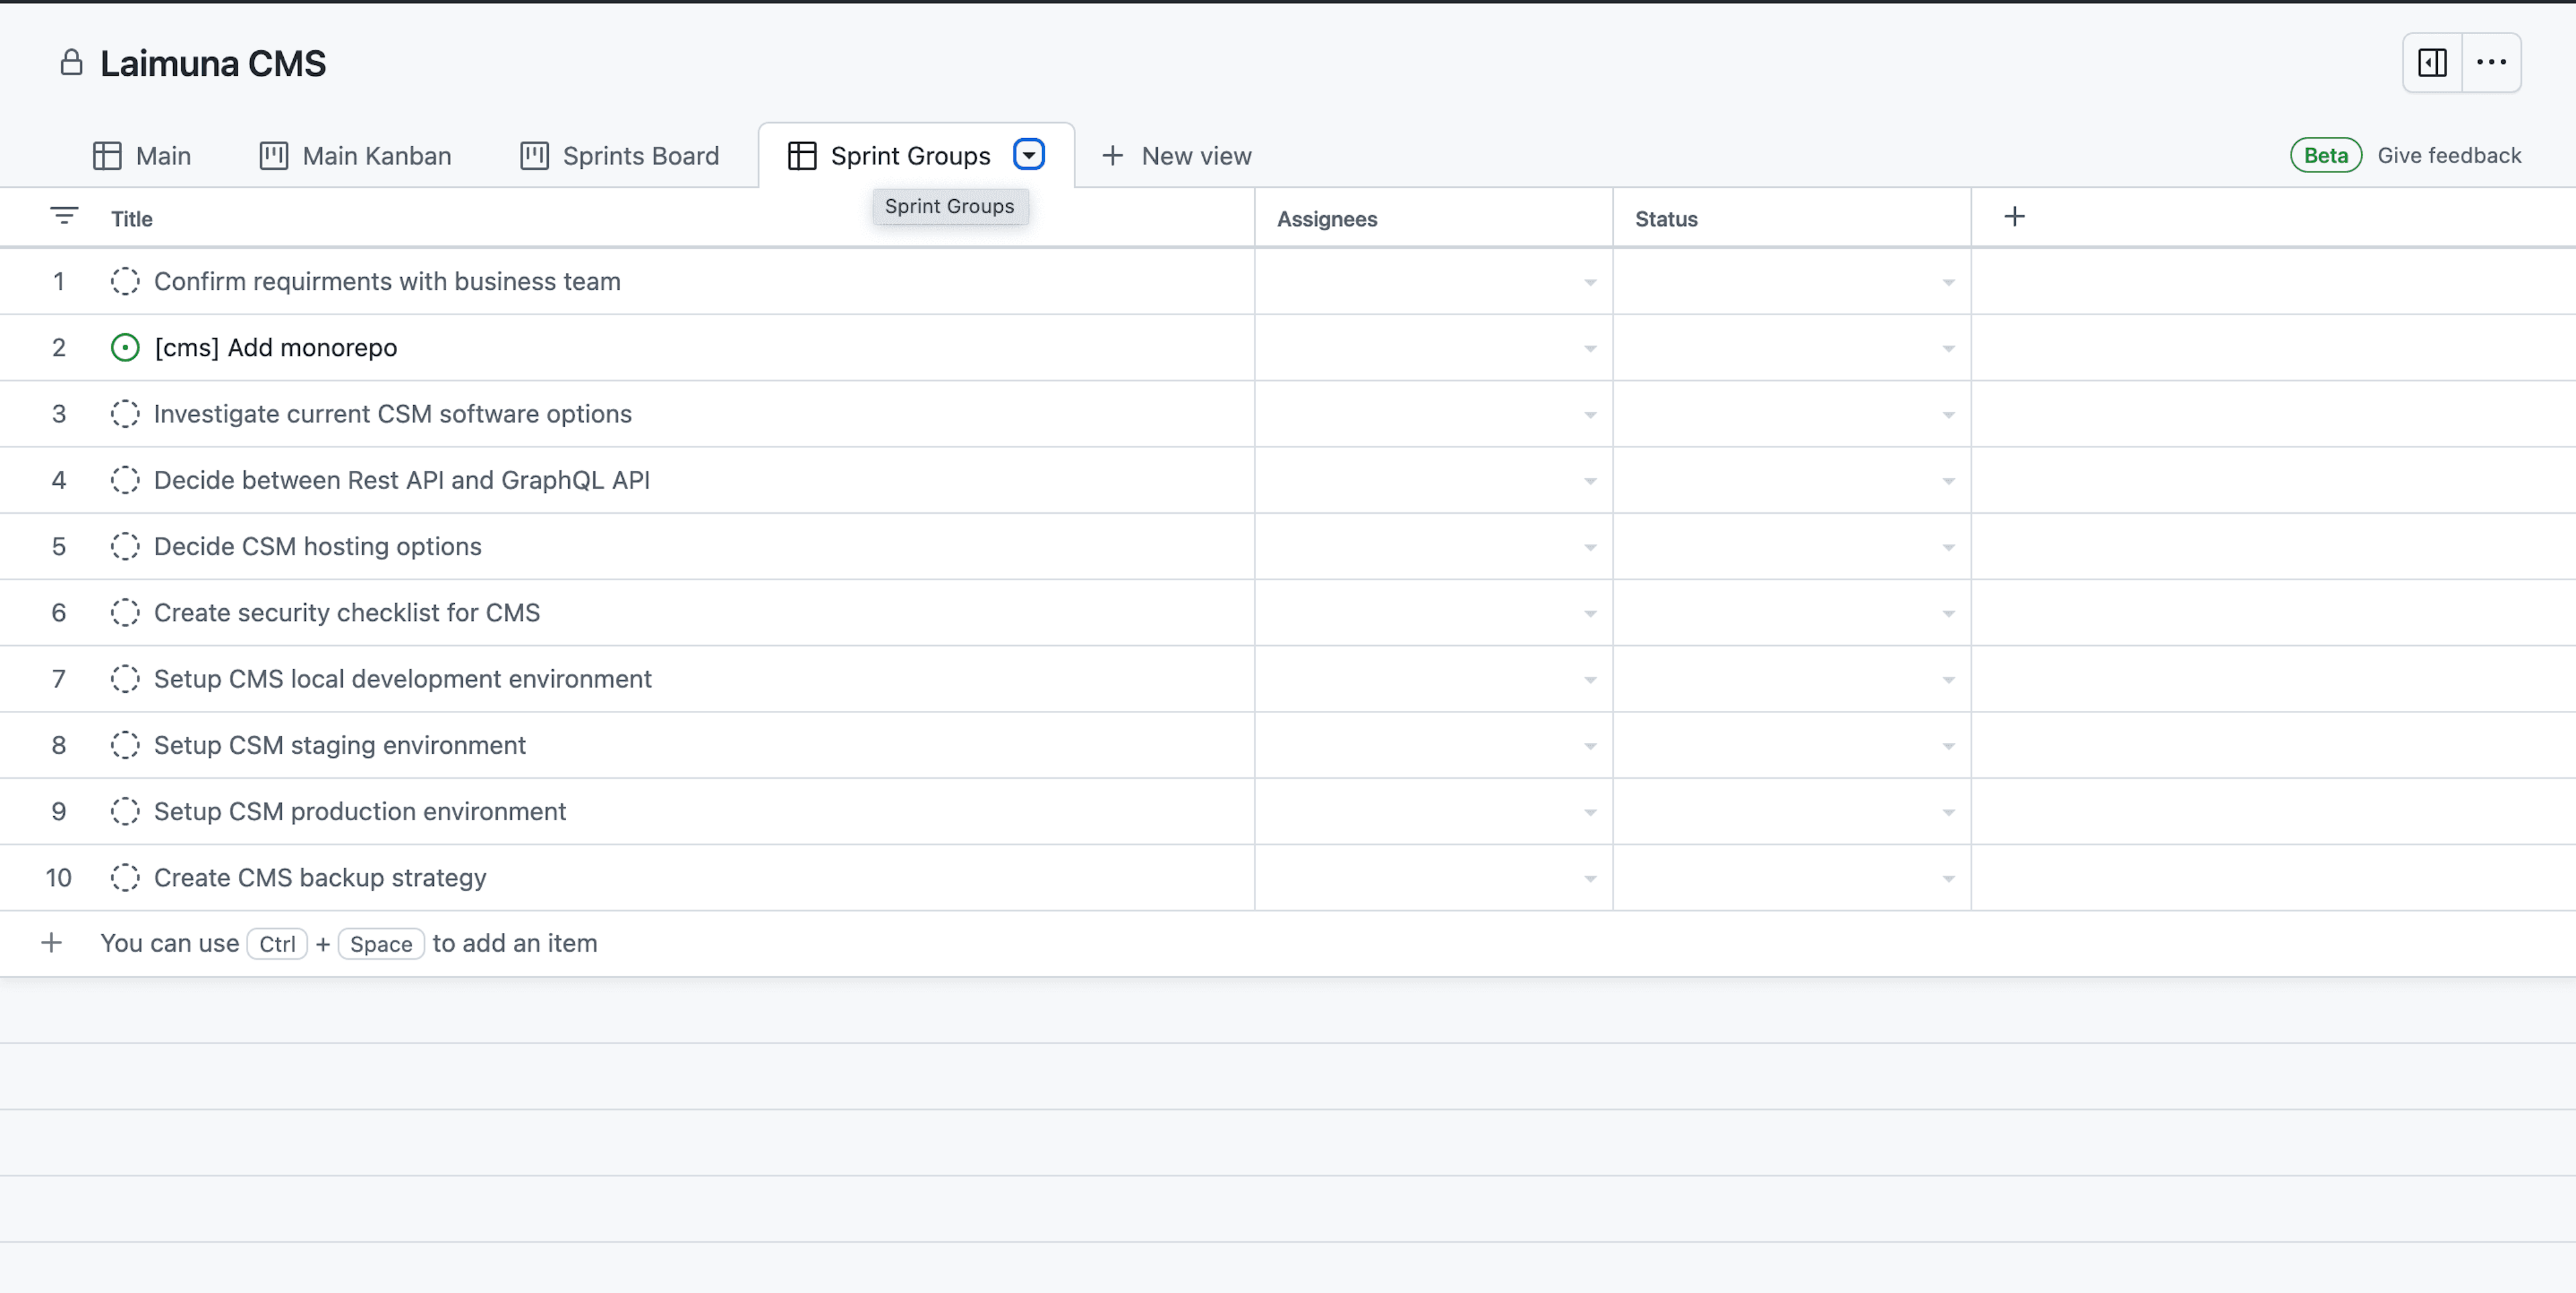Click the Status column header
The width and height of the screenshot is (2576, 1293).
[x=1666, y=218]
